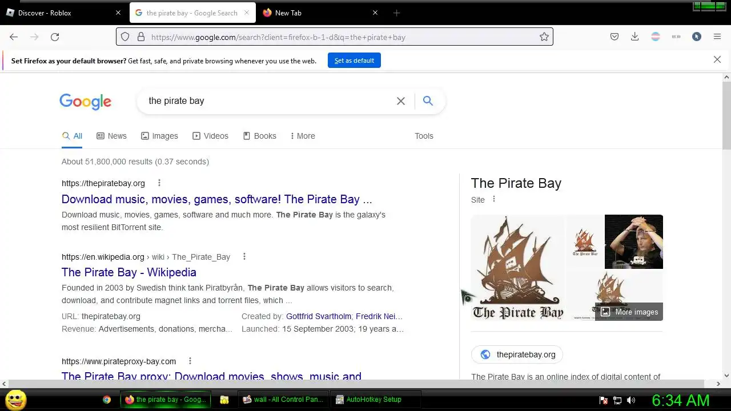The height and width of the screenshot is (411, 731).
Task: Open the file explorer taskbar icon
Action: coord(224,400)
